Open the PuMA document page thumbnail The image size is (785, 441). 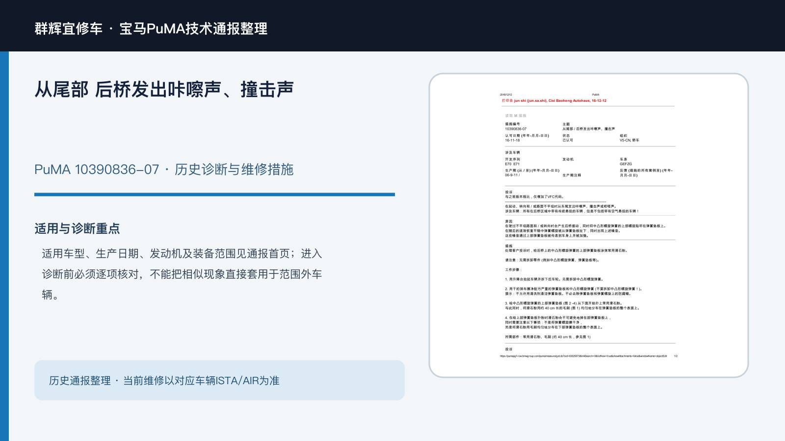coord(589,225)
